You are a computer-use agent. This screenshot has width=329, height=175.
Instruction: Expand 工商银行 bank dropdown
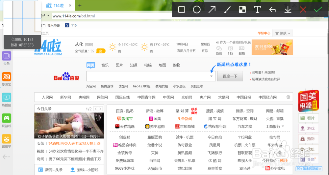click(283, 126)
